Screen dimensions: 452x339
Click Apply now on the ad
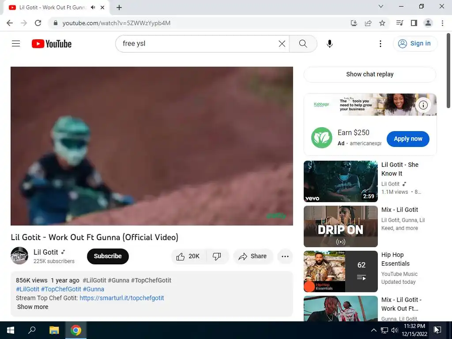408,139
